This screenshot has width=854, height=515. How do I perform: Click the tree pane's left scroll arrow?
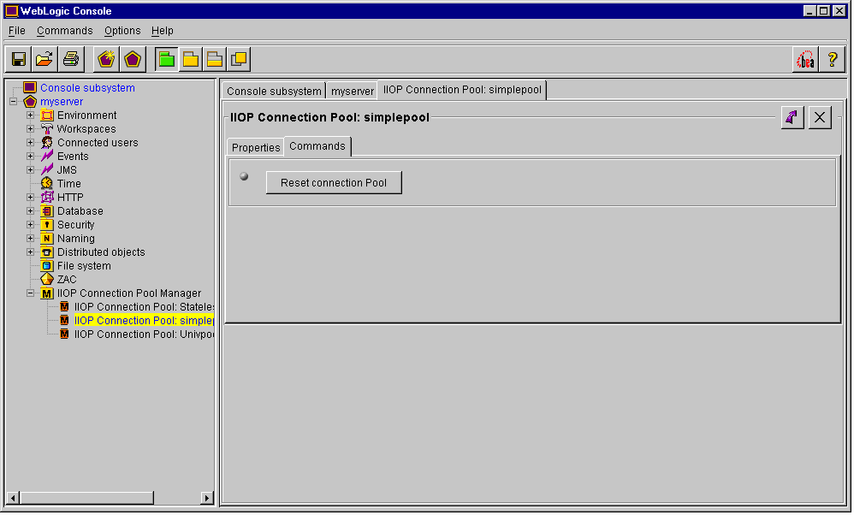click(13, 498)
